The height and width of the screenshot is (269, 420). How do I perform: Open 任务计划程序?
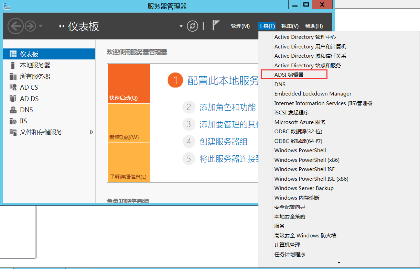tap(290, 254)
